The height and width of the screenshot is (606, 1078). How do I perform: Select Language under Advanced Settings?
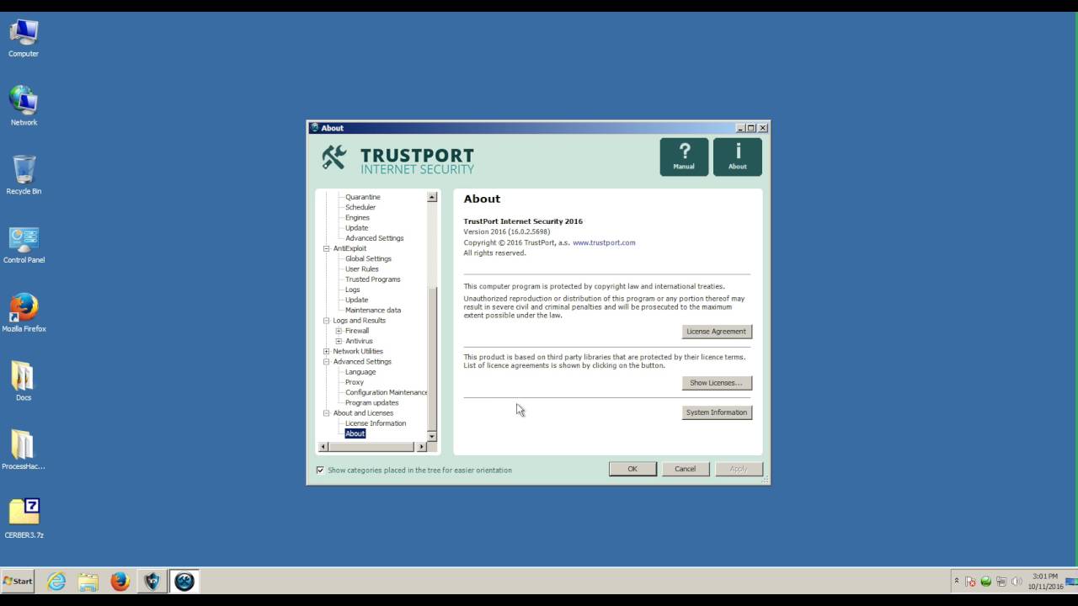coord(360,372)
